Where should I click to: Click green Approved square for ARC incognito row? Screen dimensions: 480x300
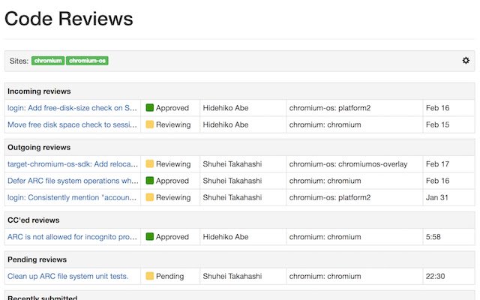point(150,237)
